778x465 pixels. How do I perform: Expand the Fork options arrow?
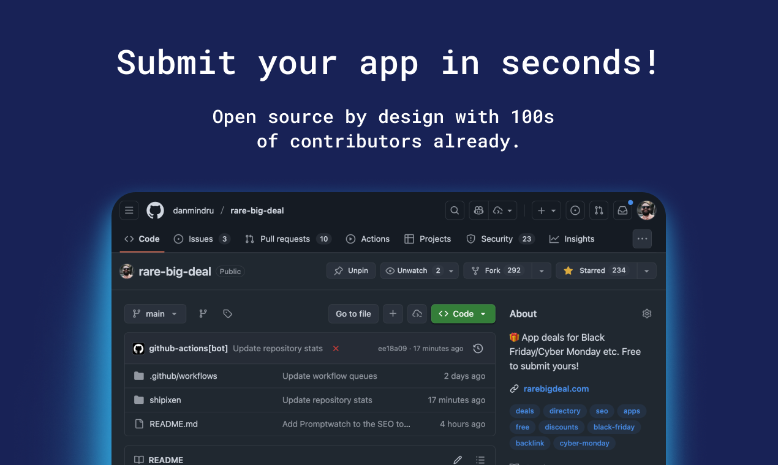pos(540,270)
